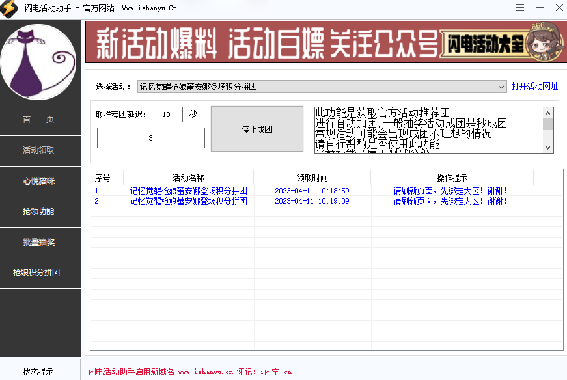Click the purple cat avatar logo
The width and height of the screenshot is (567, 380).
40,61
